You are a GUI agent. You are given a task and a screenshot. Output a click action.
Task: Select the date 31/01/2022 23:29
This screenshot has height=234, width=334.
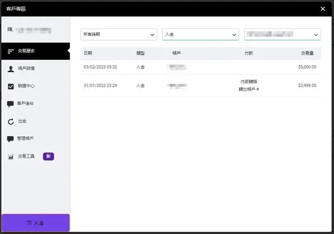click(x=100, y=86)
